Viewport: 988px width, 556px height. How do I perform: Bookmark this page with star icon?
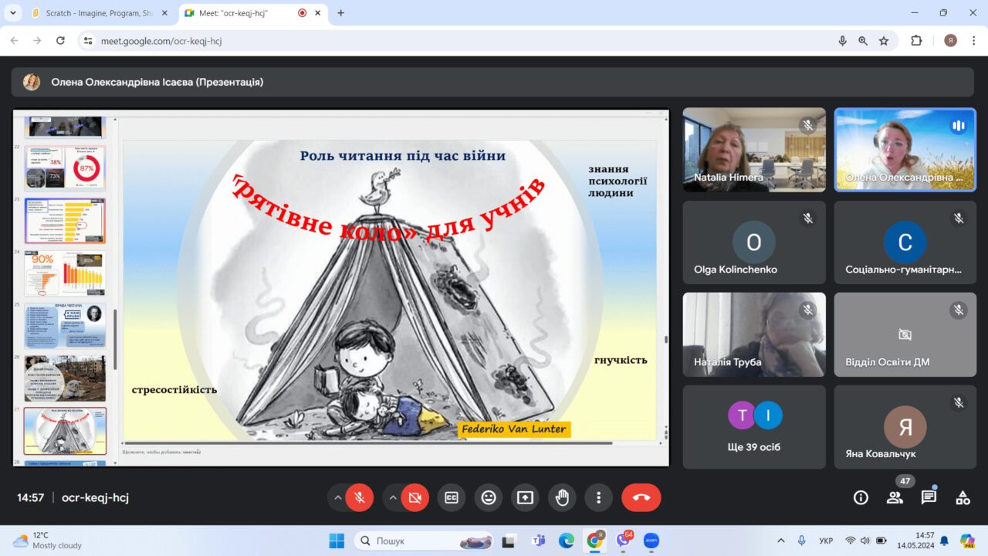tap(884, 41)
